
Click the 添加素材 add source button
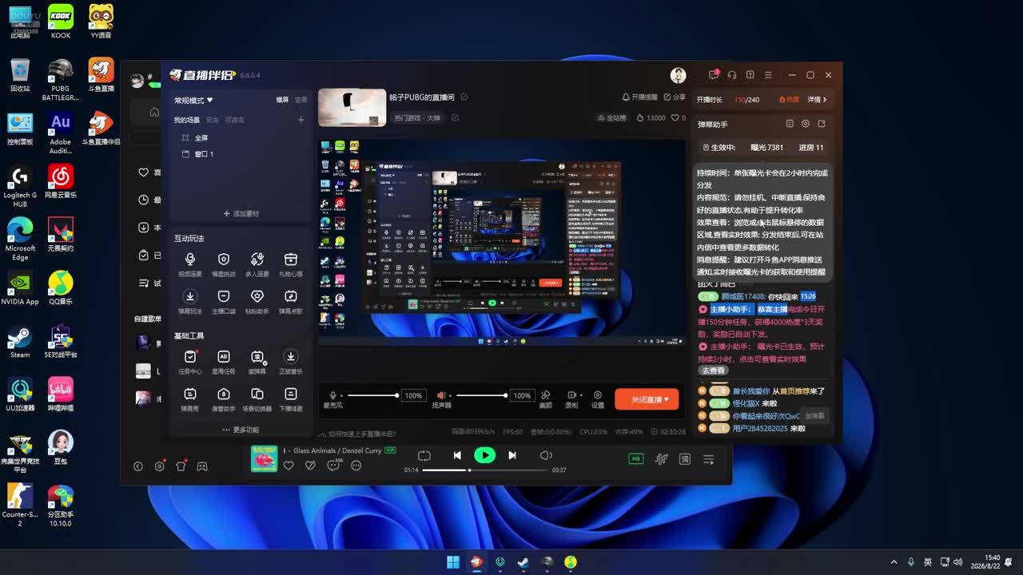pyautogui.click(x=241, y=214)
